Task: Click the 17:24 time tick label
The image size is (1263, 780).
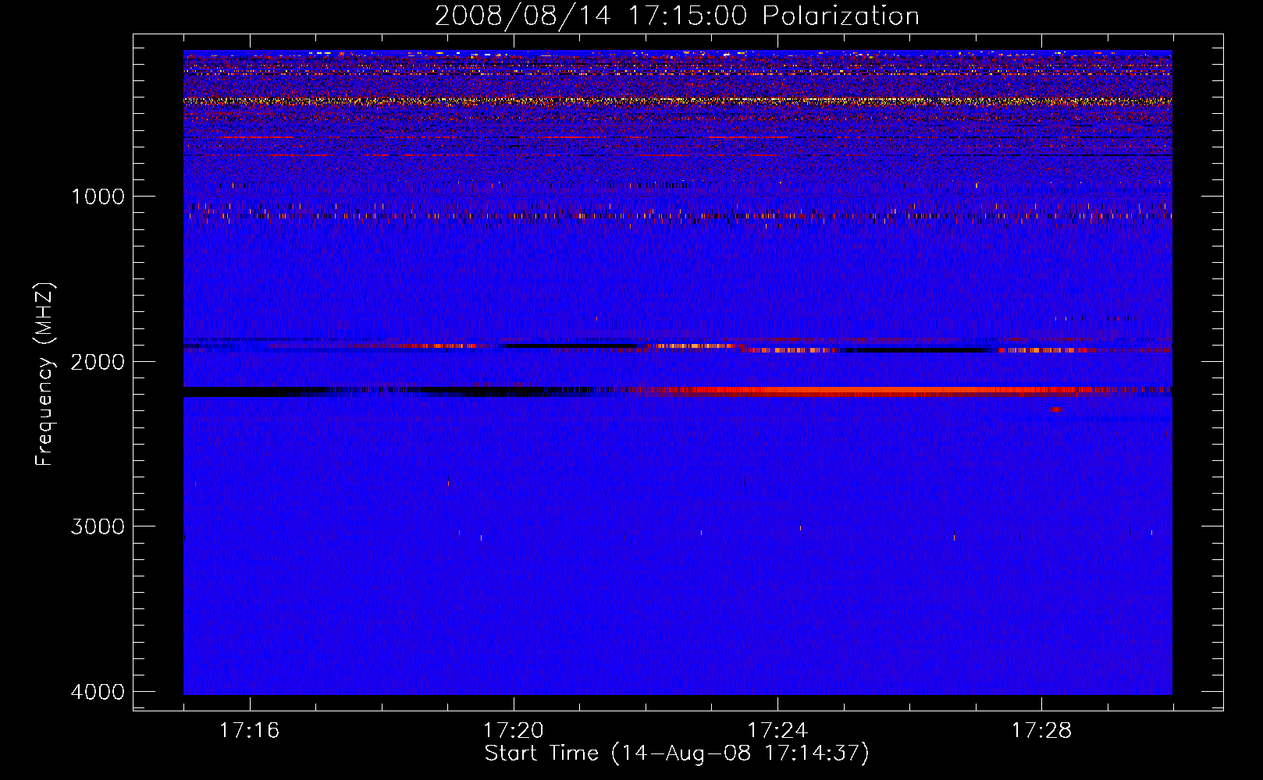Action: tap(777, 731)
